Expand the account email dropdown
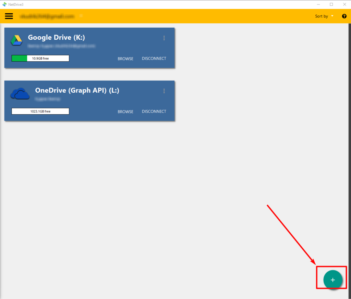This screenshot has width=351, height=299. (81, 16)
